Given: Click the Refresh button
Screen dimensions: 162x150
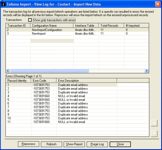Looking at the screenshot, I should [x=52, y=144].
